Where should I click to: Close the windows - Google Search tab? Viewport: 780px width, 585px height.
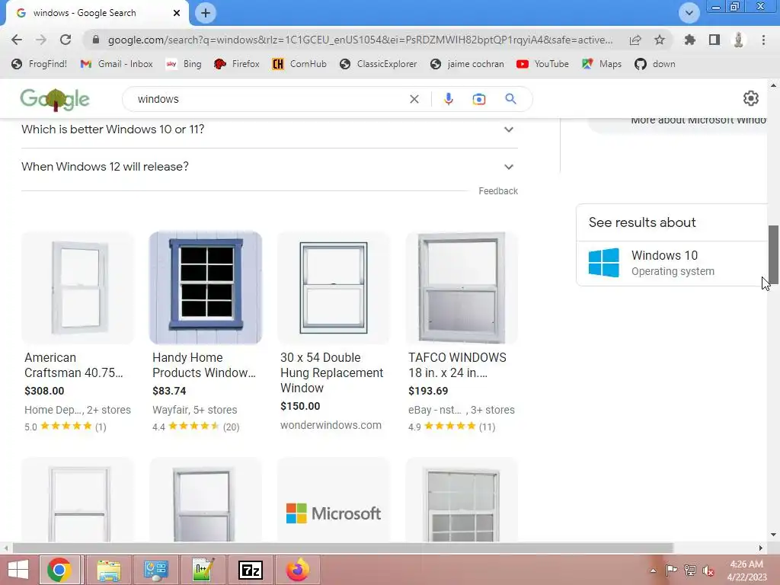pos(177,13)
